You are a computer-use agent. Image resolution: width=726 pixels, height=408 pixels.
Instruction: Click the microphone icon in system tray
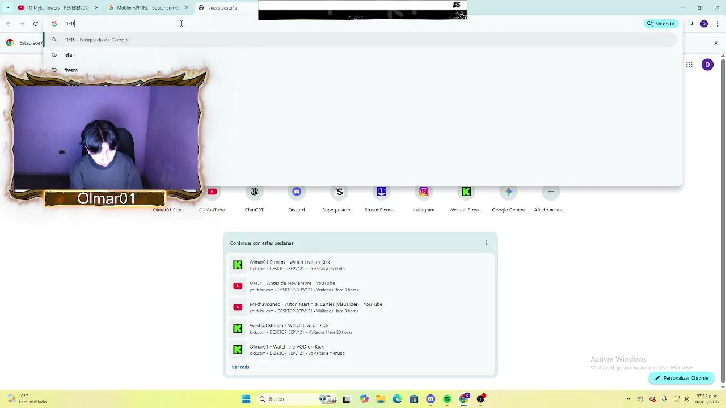tap(665, 399)
